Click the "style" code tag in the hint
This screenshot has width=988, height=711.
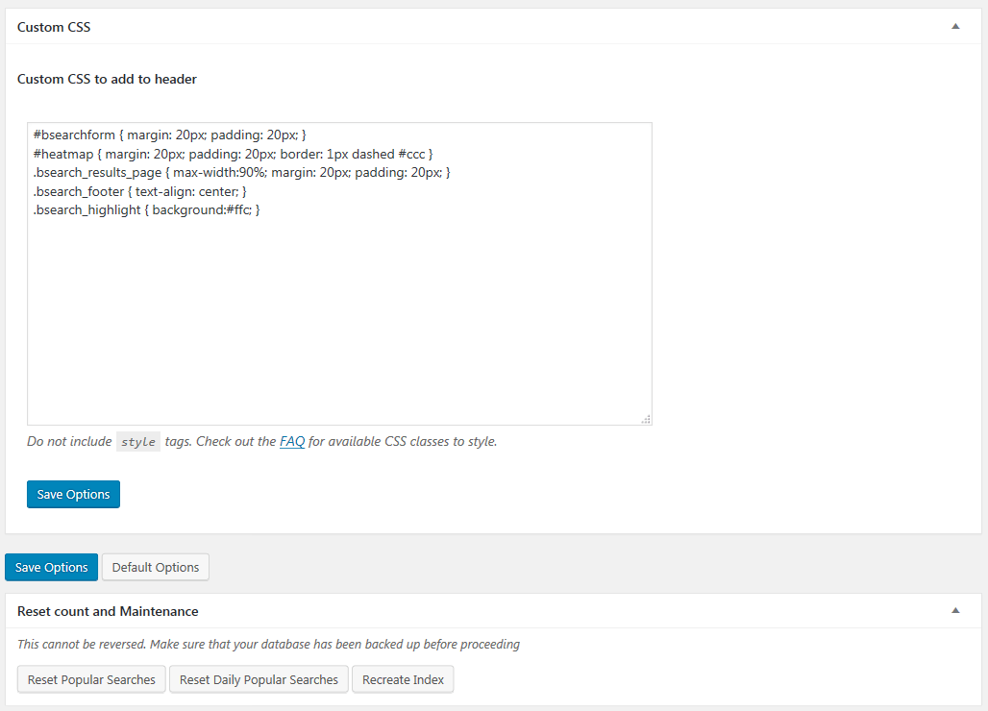(138, 442)
